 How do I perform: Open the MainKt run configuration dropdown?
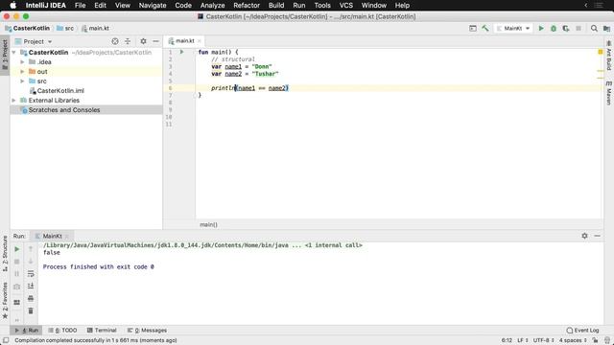[513, 28]
